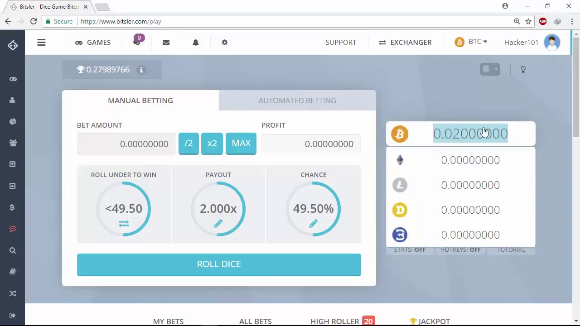Edit payout with pencil icon under 2.000x
Viewport: 580px width, 326px height.
218,224
